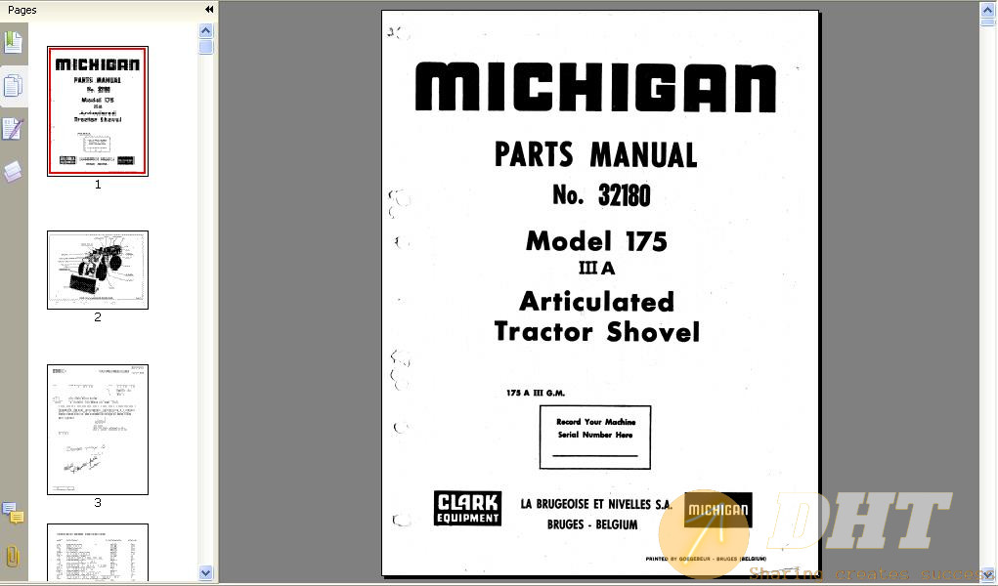Open the Comments panel icon
998x586 pixels.
point(13,512)
